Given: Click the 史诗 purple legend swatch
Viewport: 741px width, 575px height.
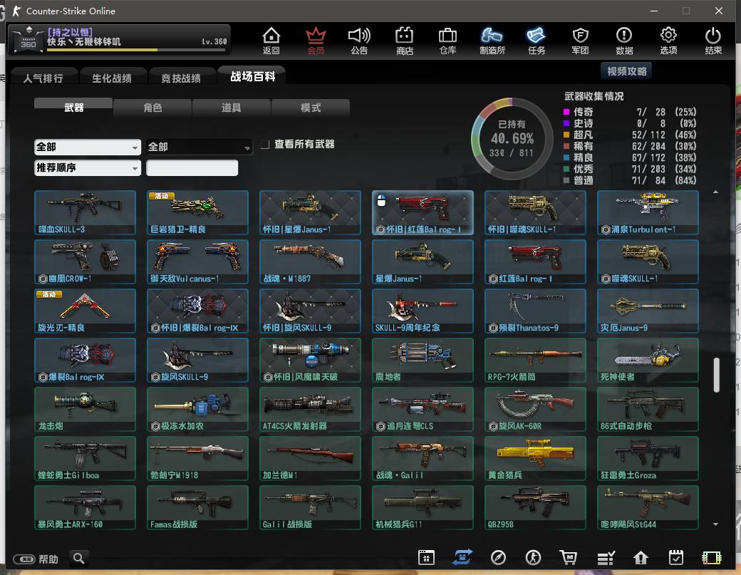Looking at the screenshot, I should pos(566,123).
